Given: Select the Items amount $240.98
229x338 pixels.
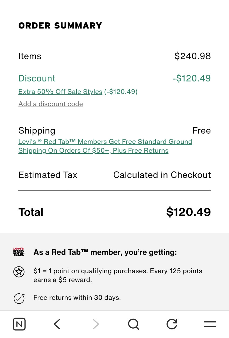Looking at the screenshot, I should pyautogui.click(x=192, y=56).
